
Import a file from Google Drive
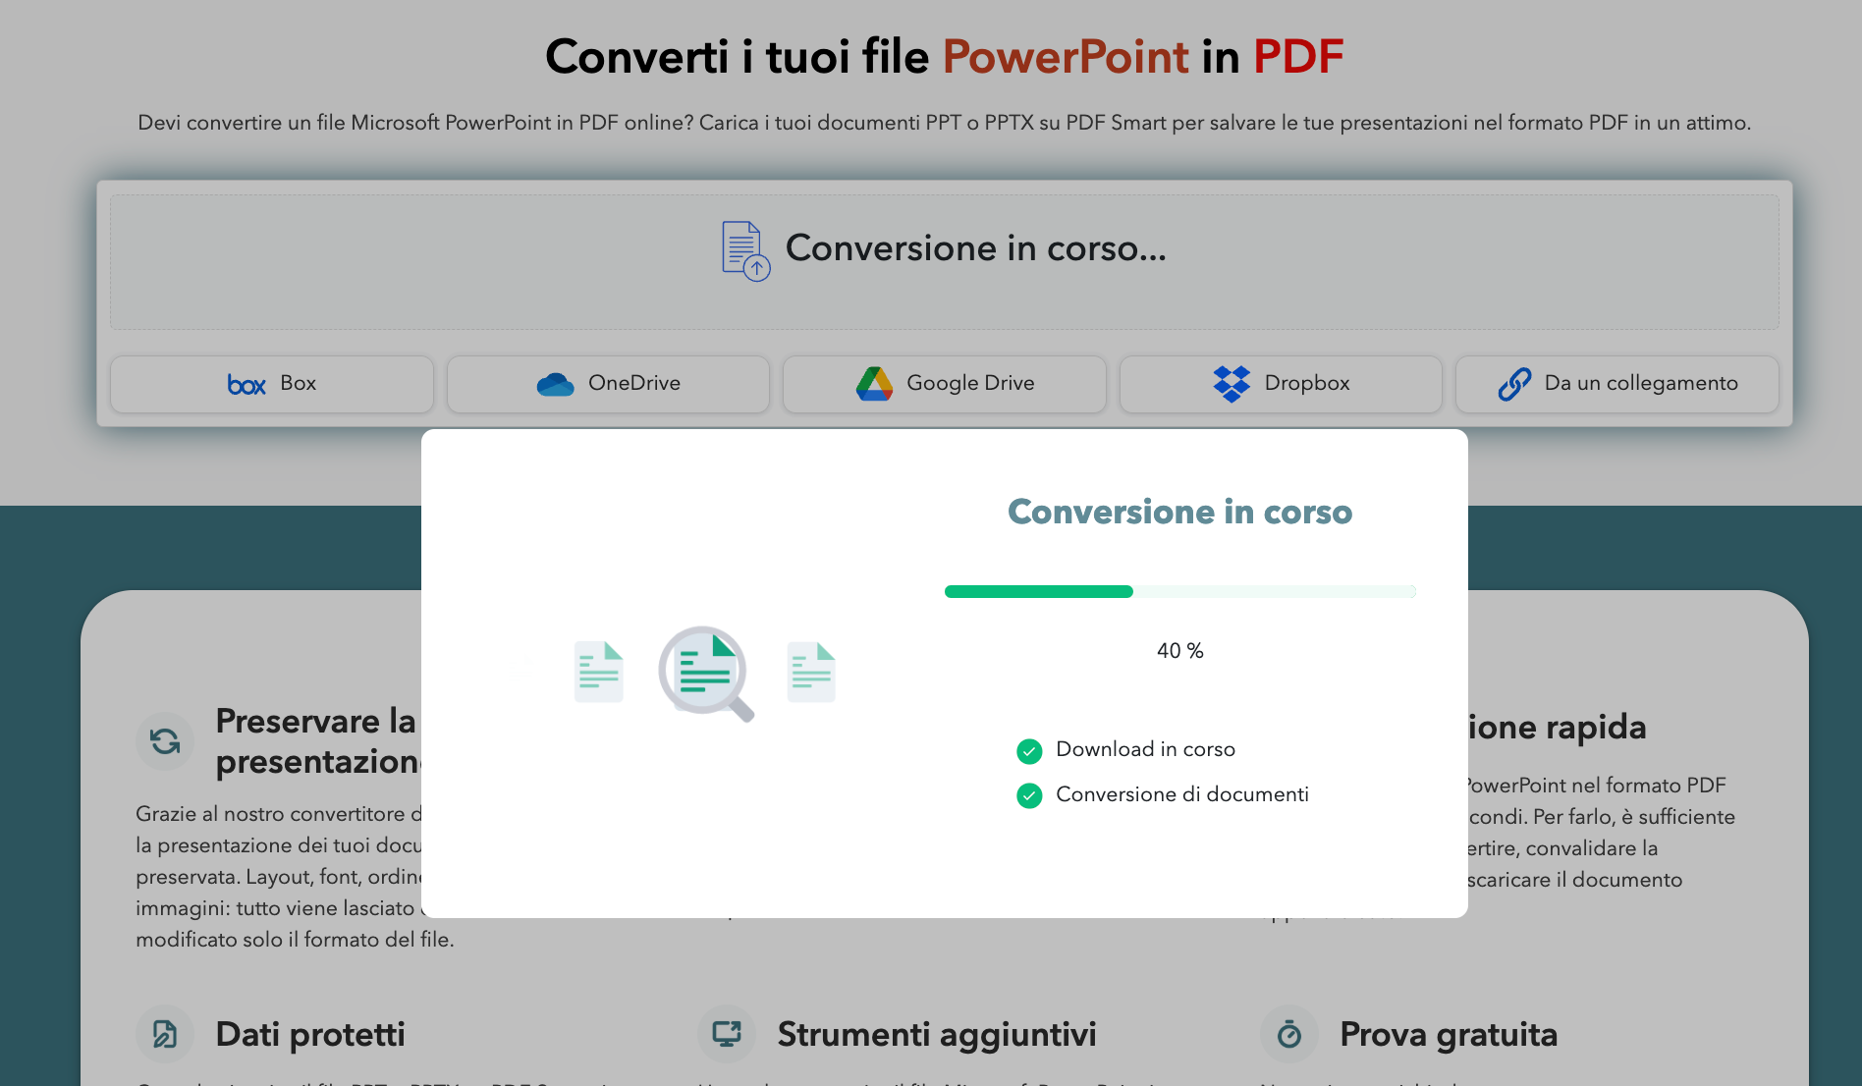click(943, 384)
